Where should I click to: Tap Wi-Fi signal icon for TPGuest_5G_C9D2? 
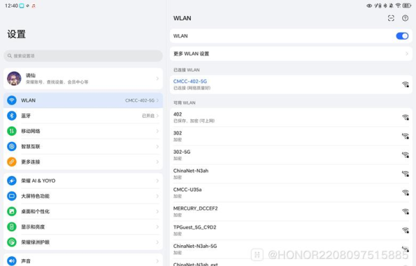pos(405,230)
